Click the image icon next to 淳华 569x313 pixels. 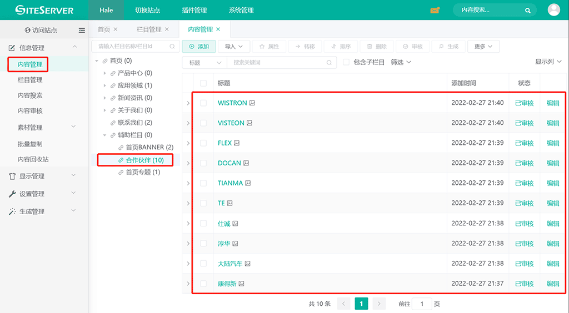pyautogui.click(x=236, y=244)
